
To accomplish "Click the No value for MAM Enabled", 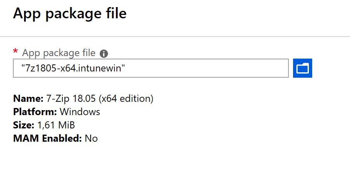I will [x=91, y=138].
